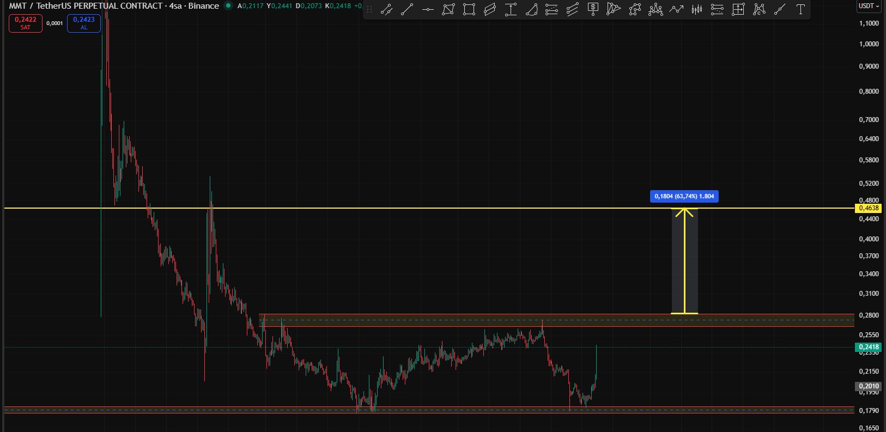Select the Head and Shoulders pattern tool

click(x=656, y=9)
